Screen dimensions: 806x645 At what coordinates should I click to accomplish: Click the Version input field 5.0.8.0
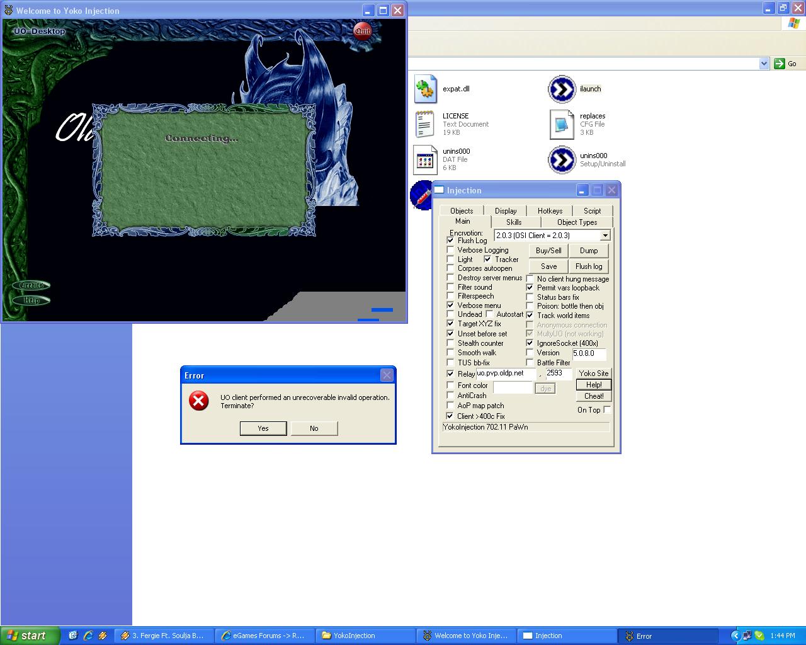[589, 353]
